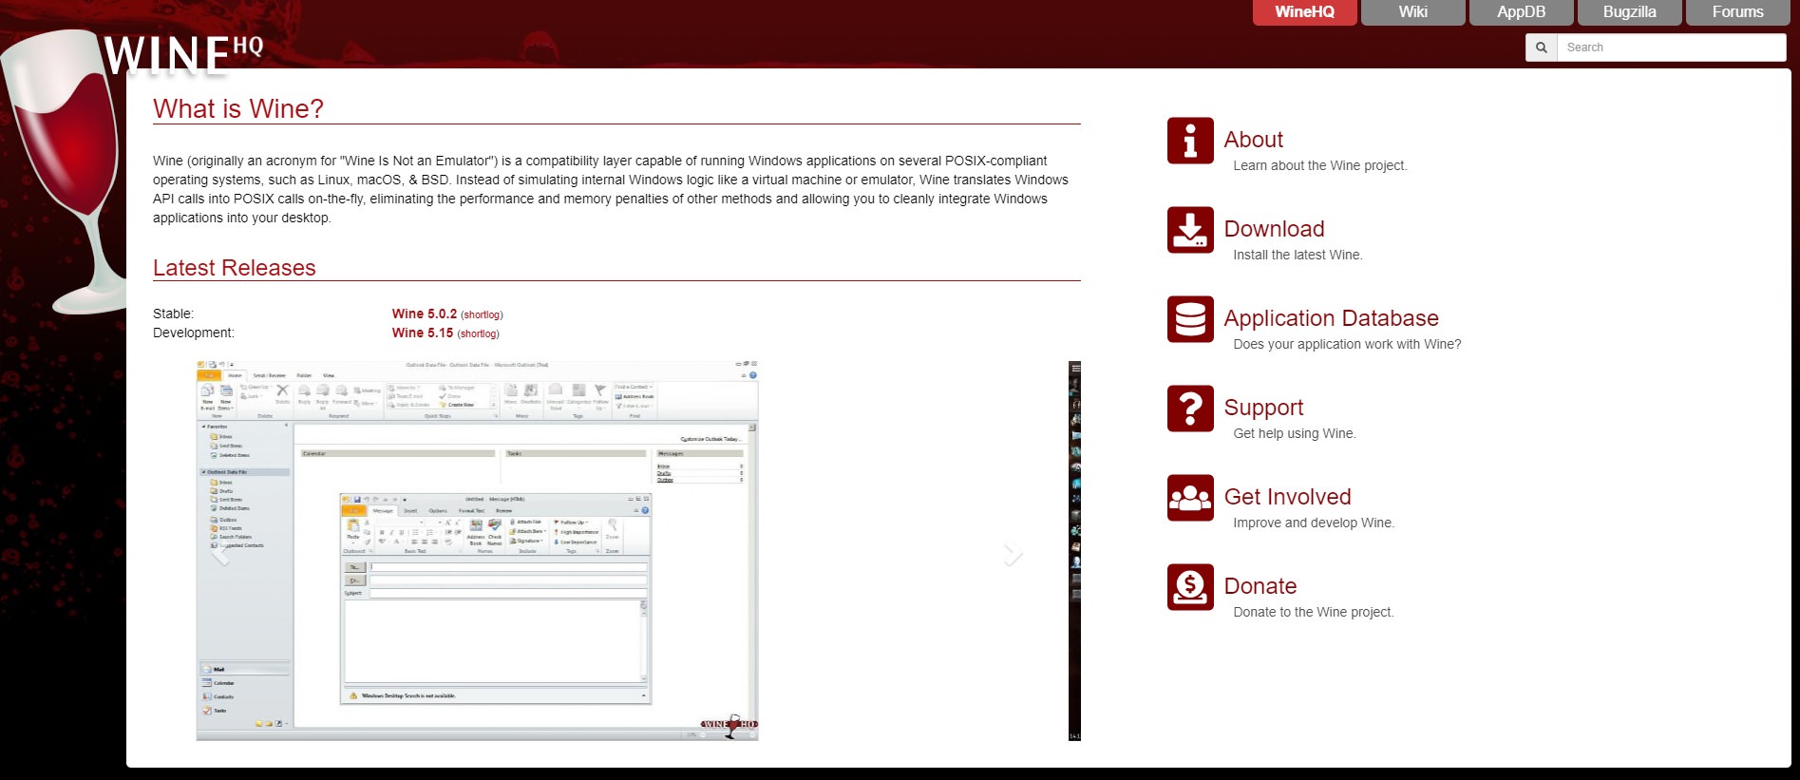Open the Wine 5.0.2 stable release link
Screen dimensions: 1800x780
click(x=424, y=314)
